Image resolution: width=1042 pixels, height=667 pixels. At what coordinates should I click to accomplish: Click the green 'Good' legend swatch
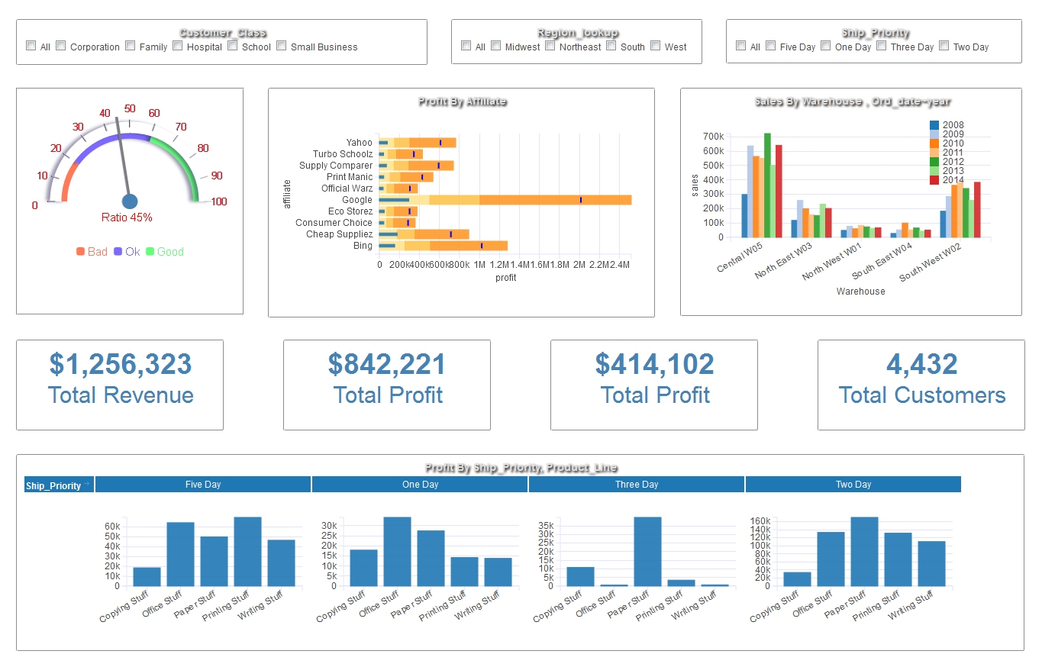[151, 251]
